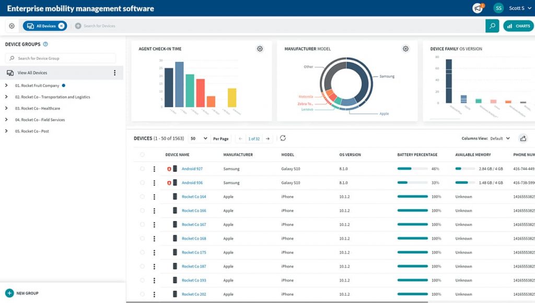
Task: Open the row menu for Android 936
Action: (154, 183)
